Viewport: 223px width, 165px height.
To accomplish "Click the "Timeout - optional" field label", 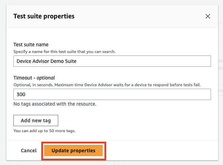I will click(34, 78).
